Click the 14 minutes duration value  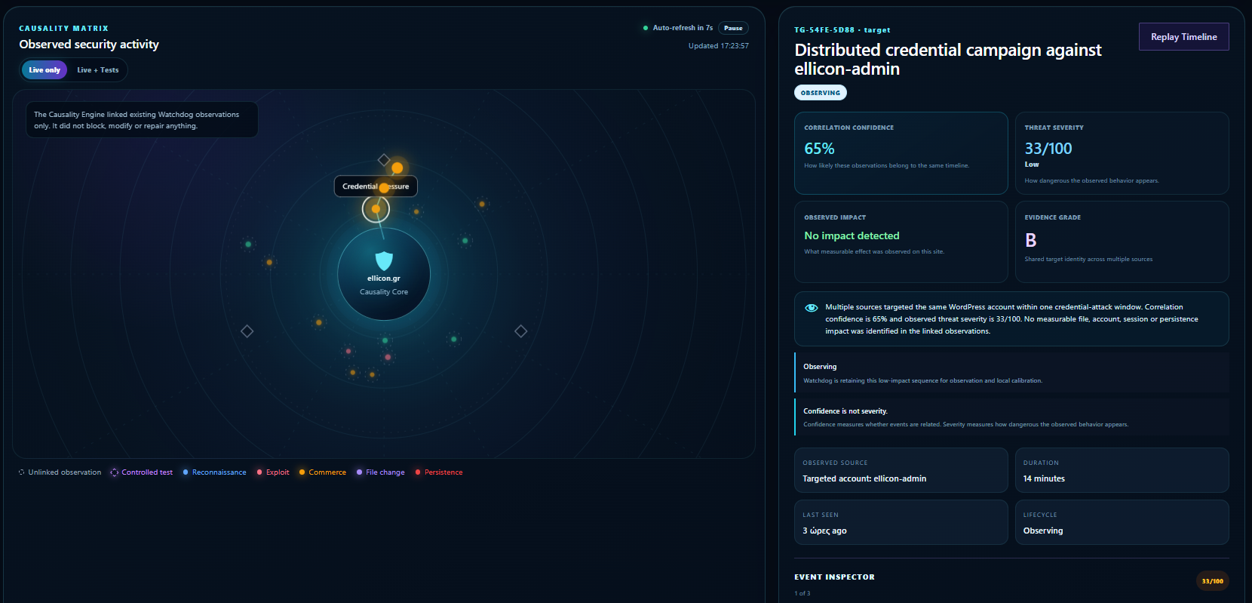click(x=1044, y=478)
